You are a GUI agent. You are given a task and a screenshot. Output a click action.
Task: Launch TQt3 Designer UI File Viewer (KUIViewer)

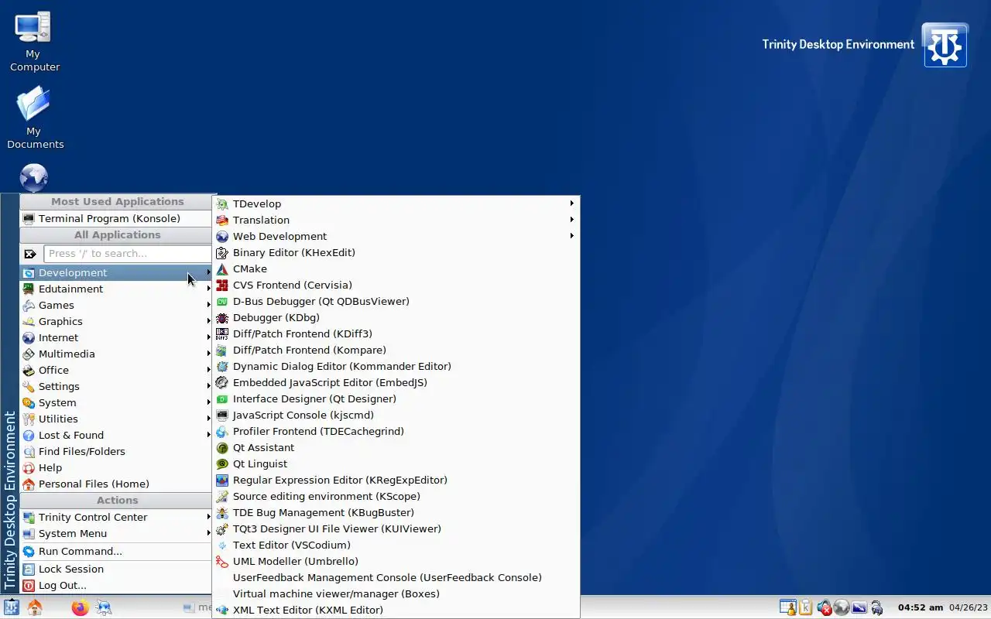coord(396,528)
